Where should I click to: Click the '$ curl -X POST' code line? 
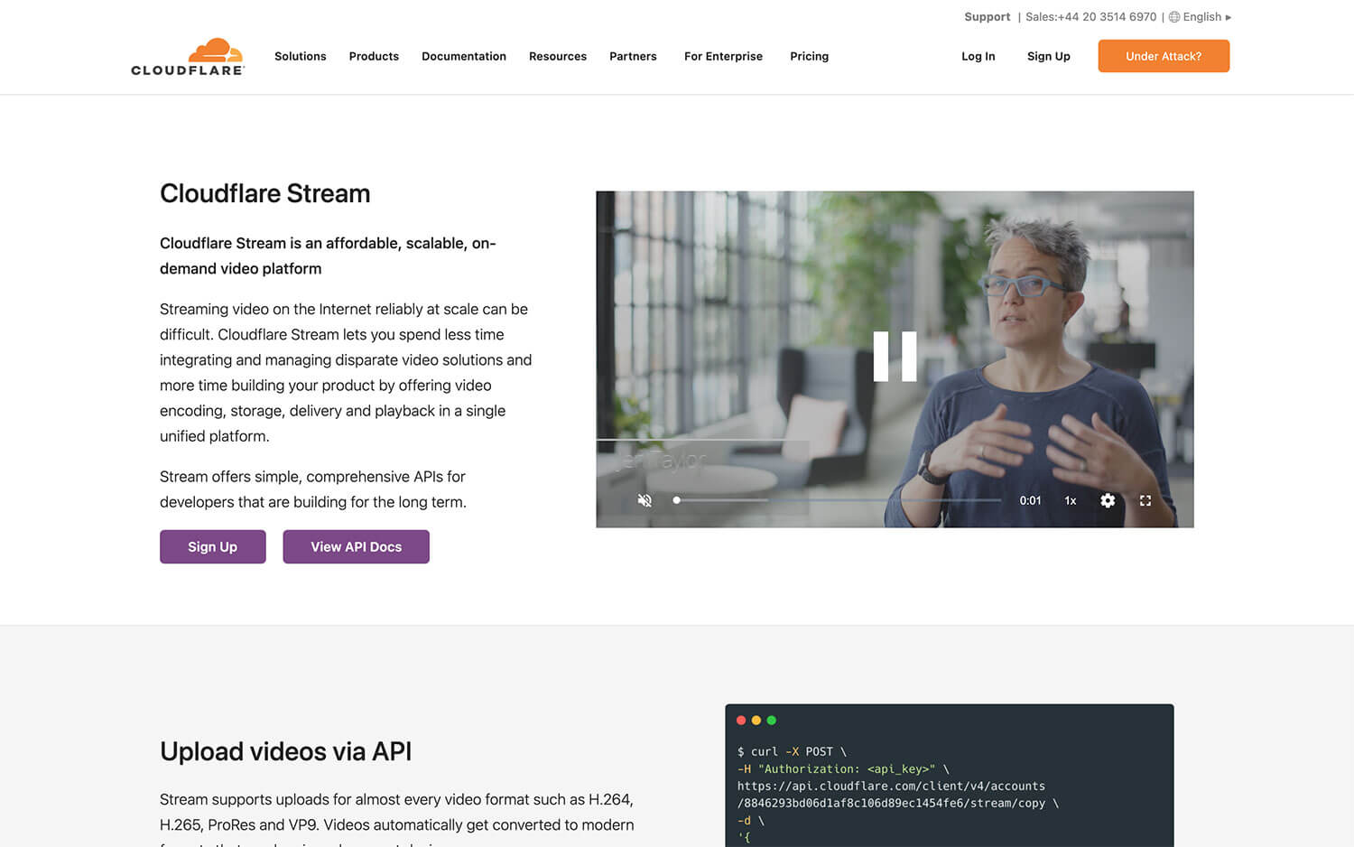(x=792, y=751)
